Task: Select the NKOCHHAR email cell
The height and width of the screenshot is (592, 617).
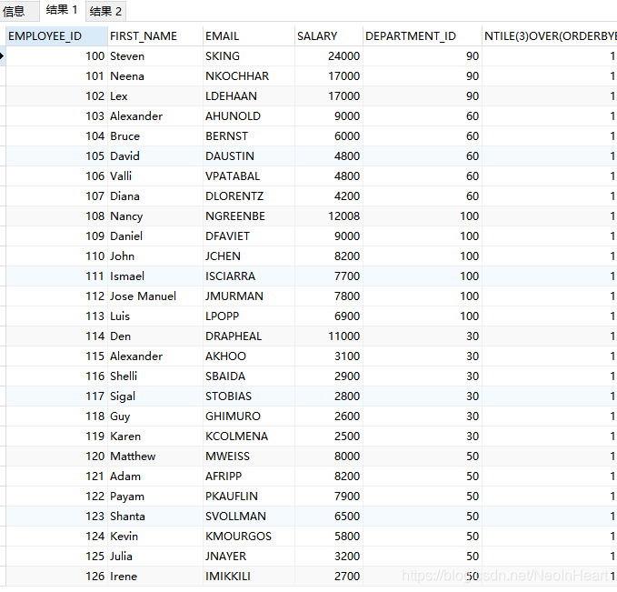Action: click(x=248, y=76)
